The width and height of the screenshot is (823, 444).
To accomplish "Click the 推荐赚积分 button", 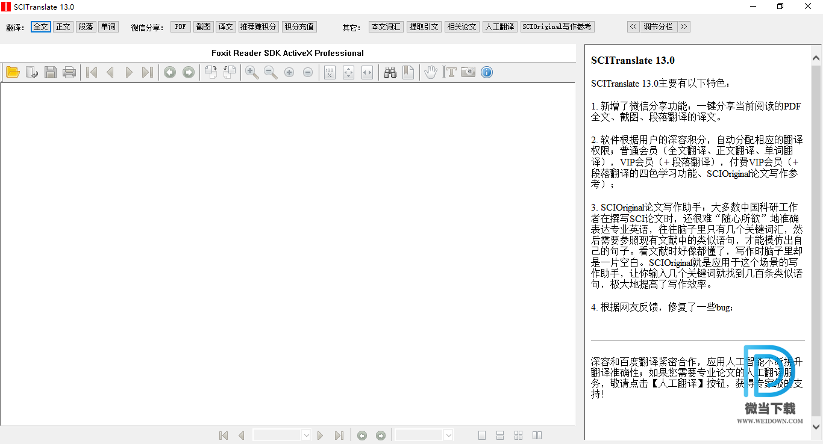I will tap(258, 27).
